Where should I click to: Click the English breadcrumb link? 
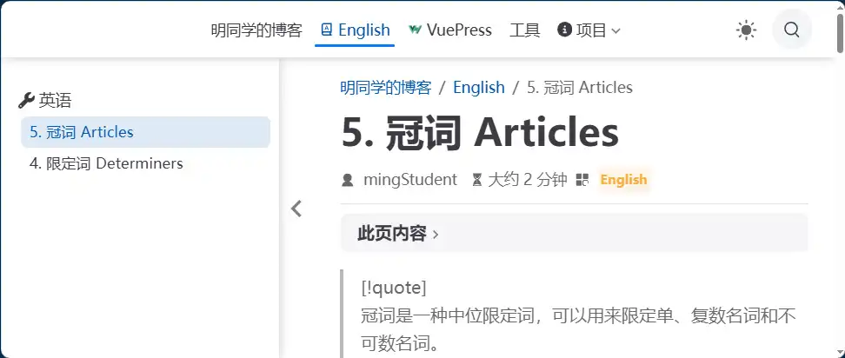click(478, 88)
